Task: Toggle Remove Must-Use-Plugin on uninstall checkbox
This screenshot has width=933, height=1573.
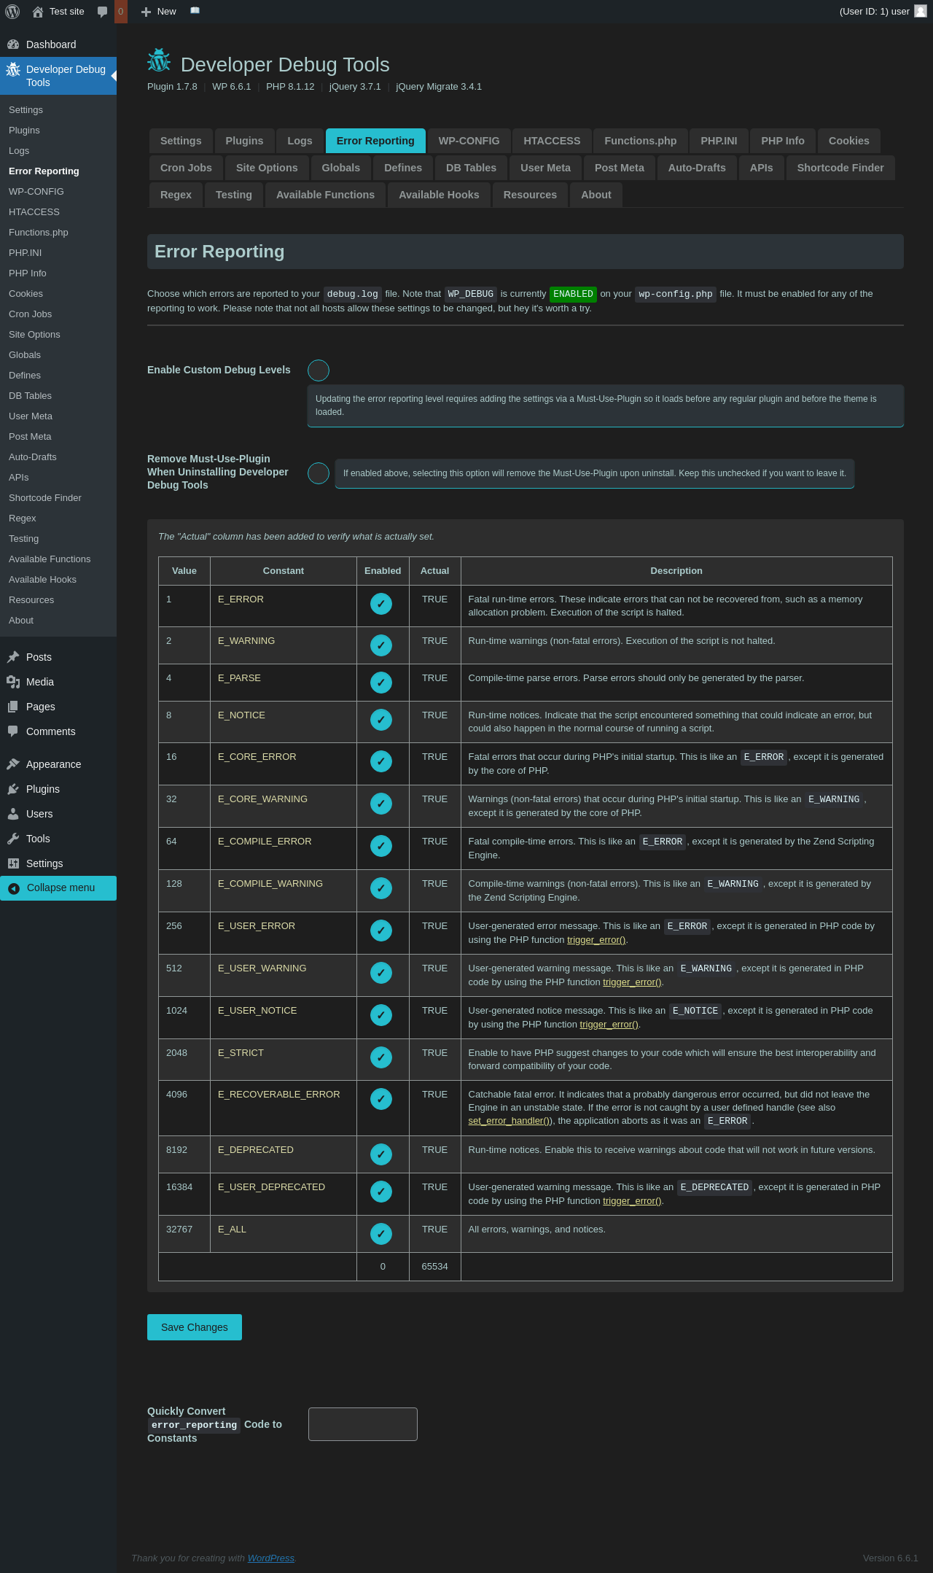Action: click(319, 473)
